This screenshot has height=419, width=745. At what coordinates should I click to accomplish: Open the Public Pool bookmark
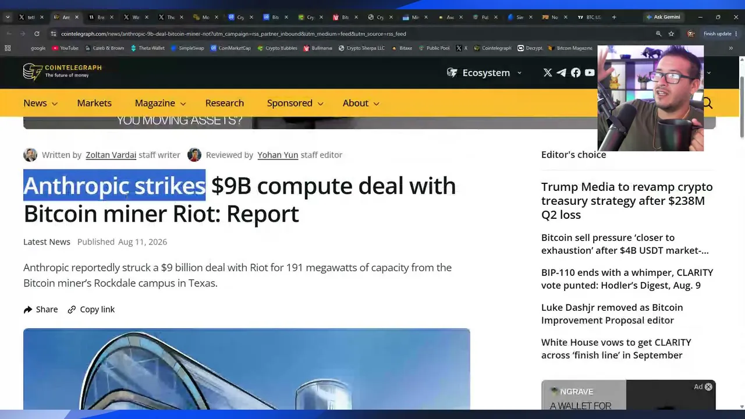click(434, 48)
